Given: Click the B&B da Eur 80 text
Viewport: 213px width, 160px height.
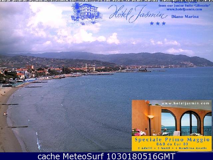Looking at the screenshot, I should (171, 144).
